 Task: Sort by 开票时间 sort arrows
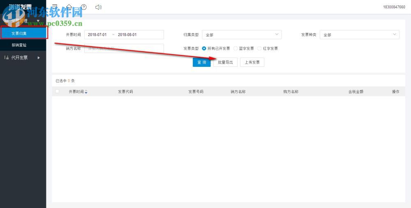(x=86, y=92)
